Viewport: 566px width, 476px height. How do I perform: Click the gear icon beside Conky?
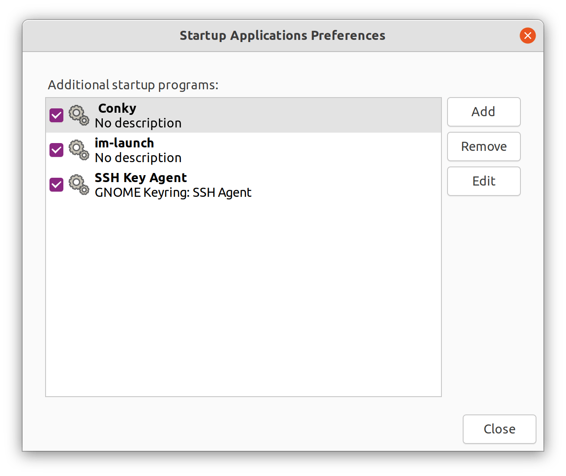tap(79, 115)
